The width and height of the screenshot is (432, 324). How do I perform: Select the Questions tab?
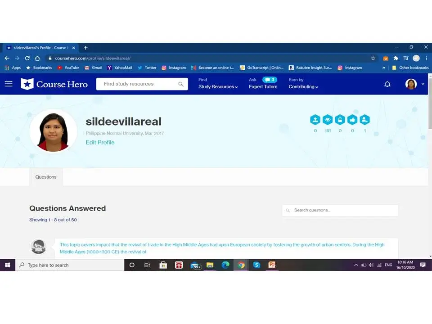46,177
